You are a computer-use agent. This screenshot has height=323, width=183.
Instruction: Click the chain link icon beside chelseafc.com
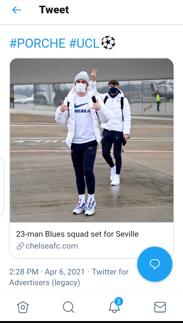click(20, 246)
